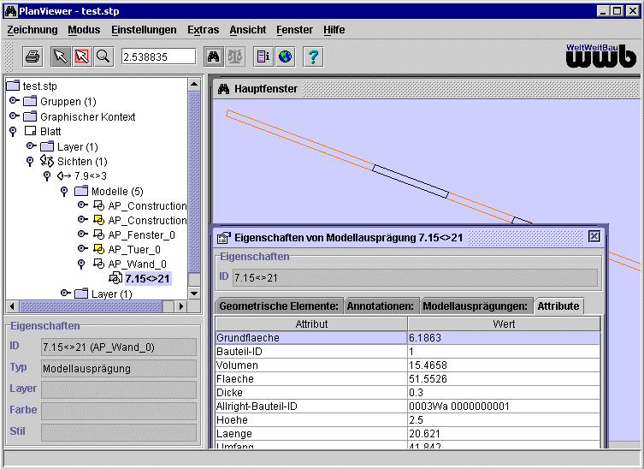Expand the Gruppen (1) node

click(x=15, y=100)
